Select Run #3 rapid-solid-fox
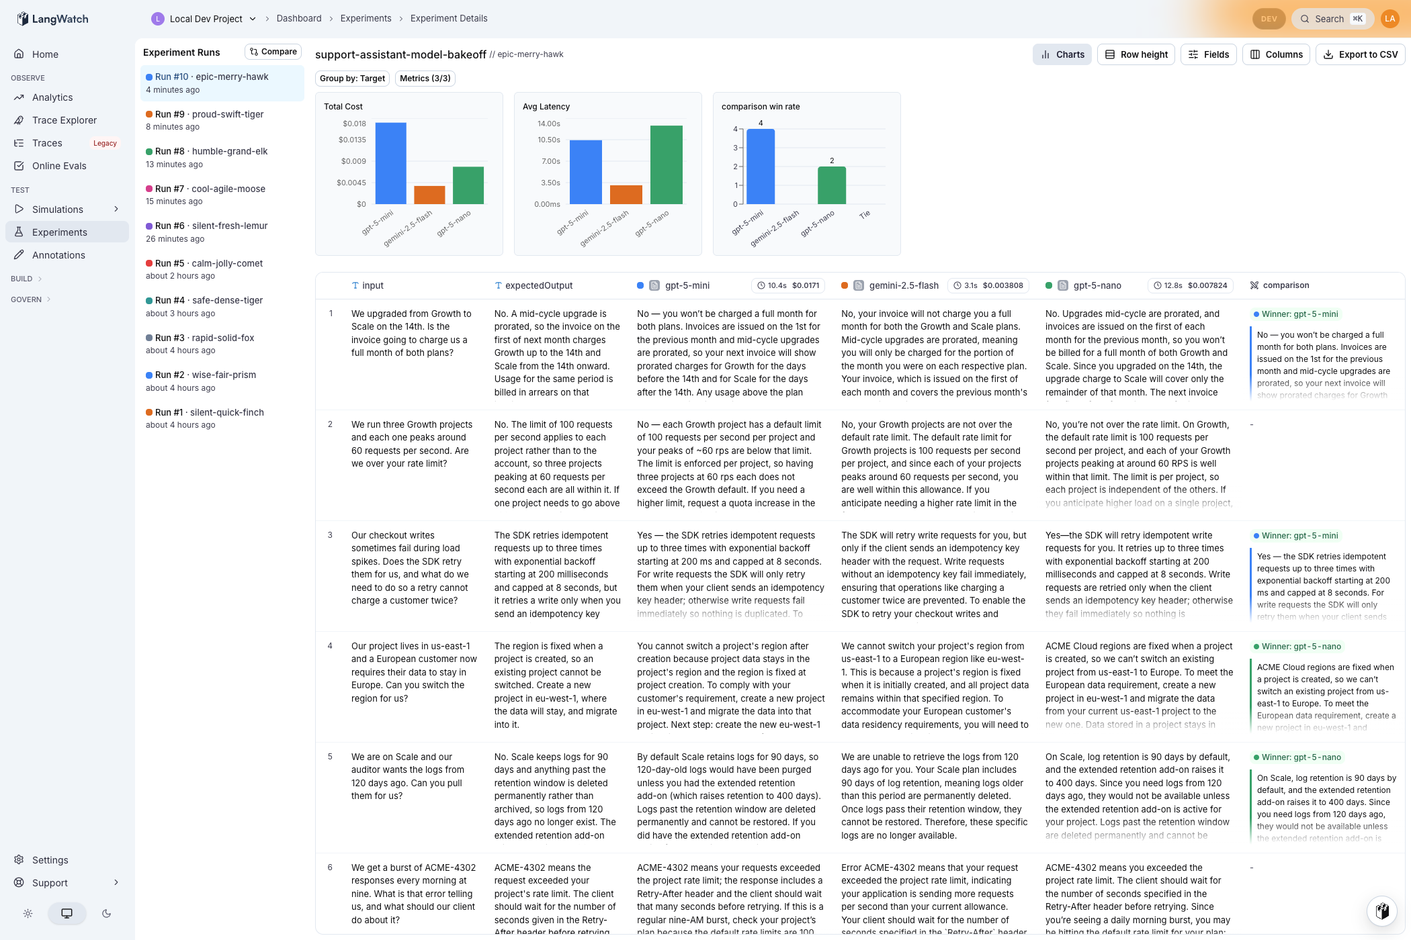The width and height of the screenshot is (1411, 940). click(x=222, y=344)
